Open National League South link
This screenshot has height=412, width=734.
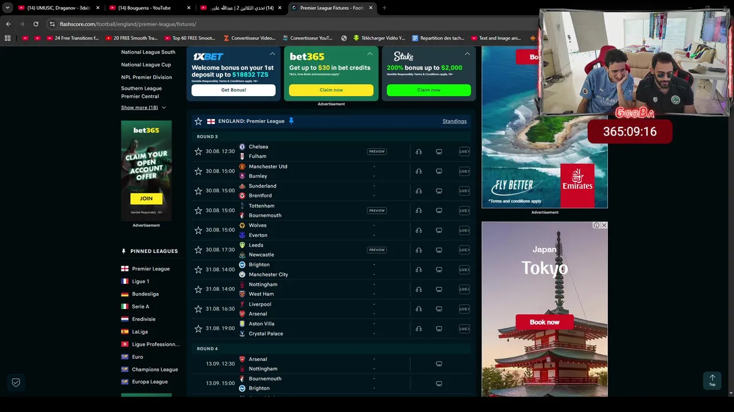coord(148,52)
